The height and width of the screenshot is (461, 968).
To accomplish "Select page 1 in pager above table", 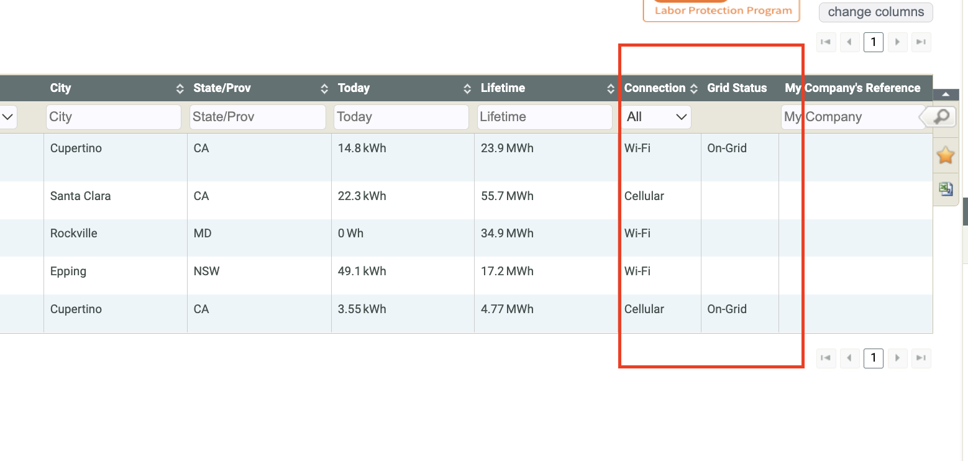I will tap(874, 42).
